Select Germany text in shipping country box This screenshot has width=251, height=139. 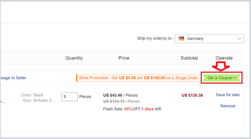pos(195,38)
